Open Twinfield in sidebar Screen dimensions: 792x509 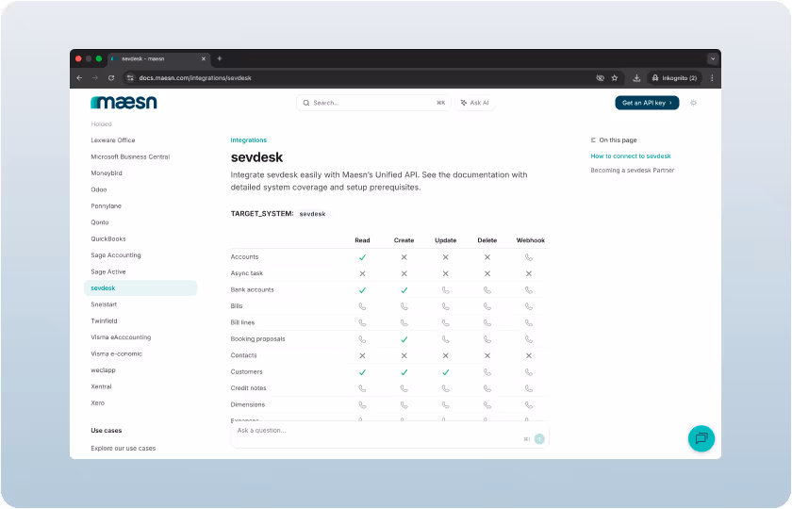pyautogui.click(x=104, y=320)
